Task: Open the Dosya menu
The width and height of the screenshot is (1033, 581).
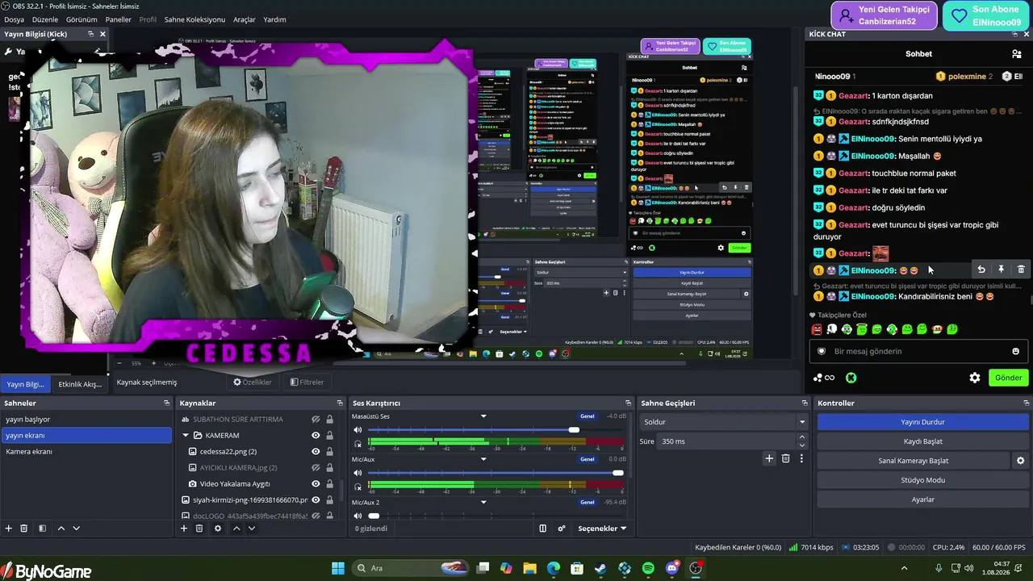Action: (14, 19)
